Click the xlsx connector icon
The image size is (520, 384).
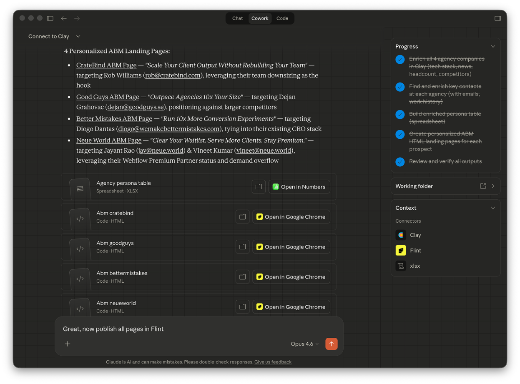coord(400,266)
